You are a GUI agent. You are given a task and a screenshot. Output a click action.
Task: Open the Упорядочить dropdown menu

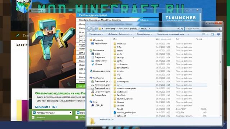coord(96,34)
